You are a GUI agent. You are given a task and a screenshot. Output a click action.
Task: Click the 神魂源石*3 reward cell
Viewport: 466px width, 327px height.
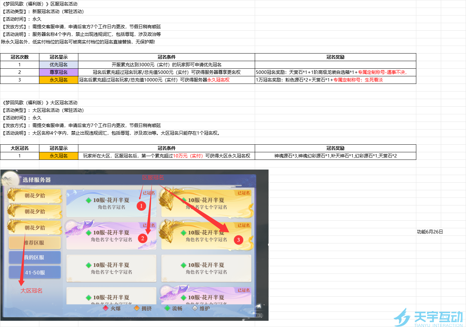click(x=336, y=156)
